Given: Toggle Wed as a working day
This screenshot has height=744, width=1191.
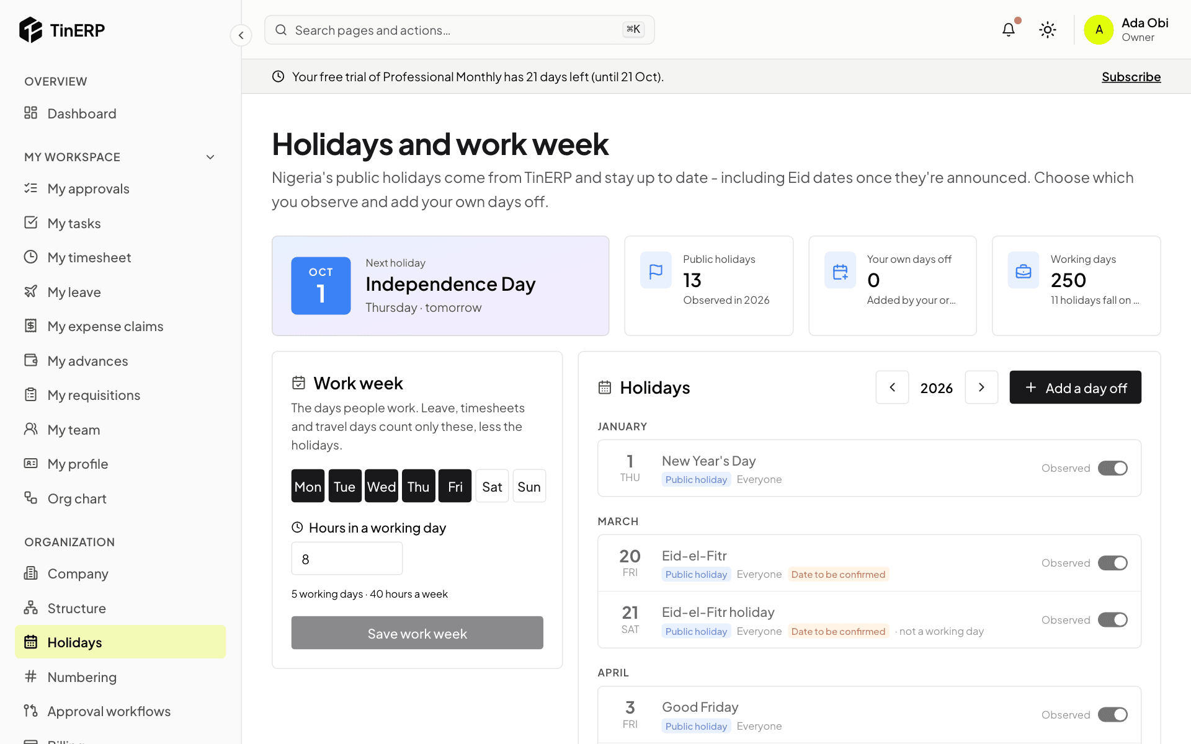Looking at the screenshot, I should click(381, 486).
